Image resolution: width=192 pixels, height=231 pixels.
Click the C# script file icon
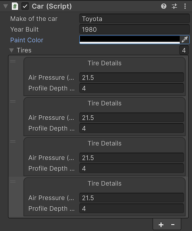pyautogui.click(x=15, y=6)
